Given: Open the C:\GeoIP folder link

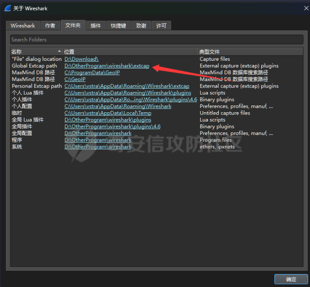Looking at the screenshot, I should point(75,79).
